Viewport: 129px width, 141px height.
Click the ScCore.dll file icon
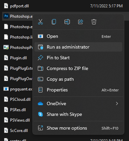[x=6, y=130]
